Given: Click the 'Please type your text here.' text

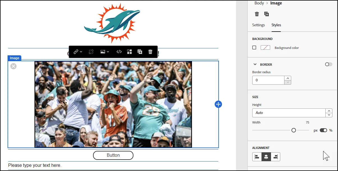Looking at the screenshot, I should click(35, 165).
